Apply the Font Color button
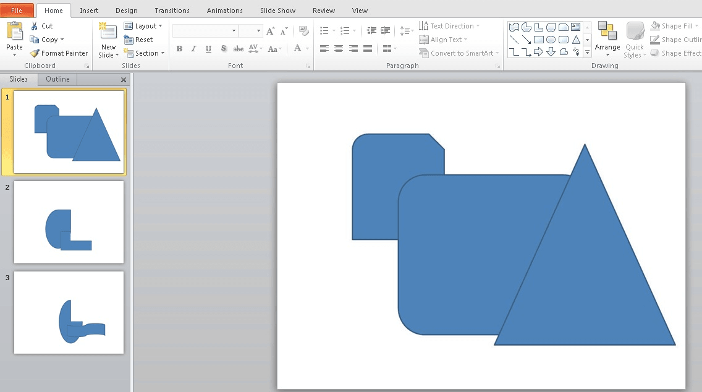Screen dimensions: 702x392 coord(298,48)
